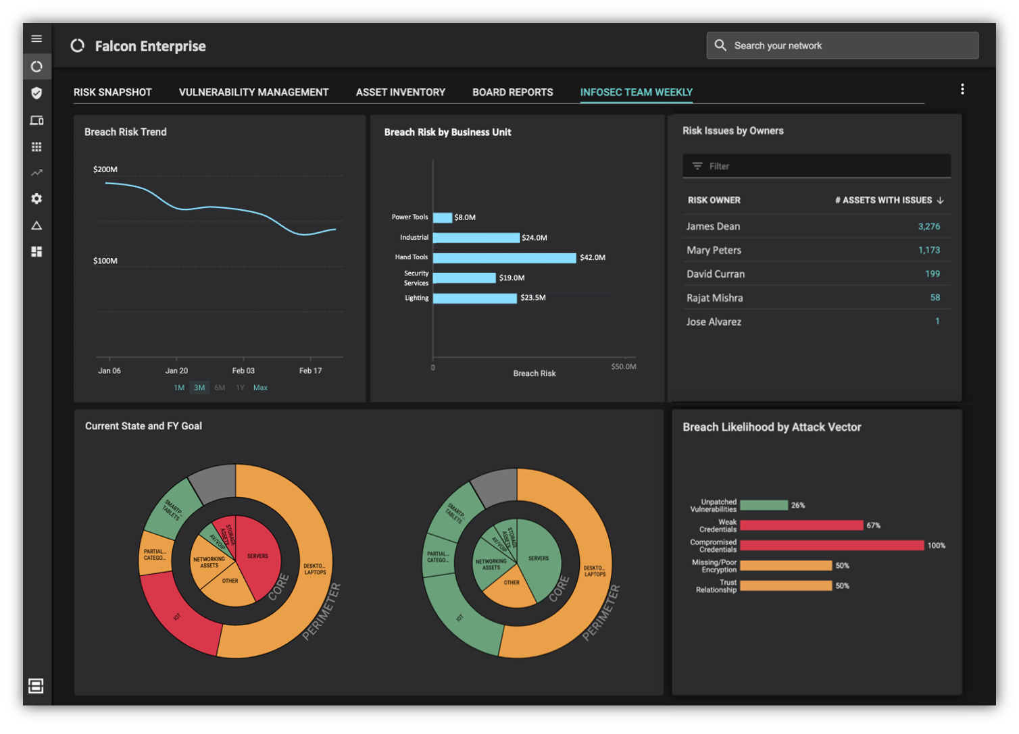
Task: Click the Lighting $23.5M bar
Action: [475, 298]
